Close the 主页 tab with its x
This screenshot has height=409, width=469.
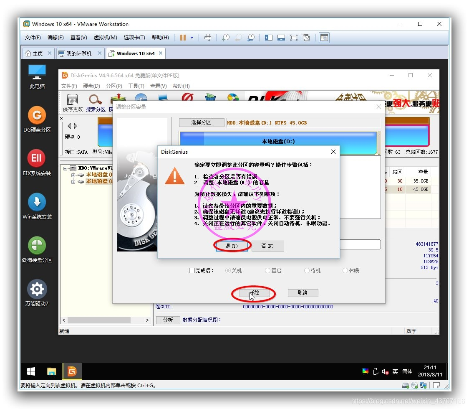[50, 53]
